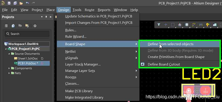Expand the Nets folder

coord(9,73)
